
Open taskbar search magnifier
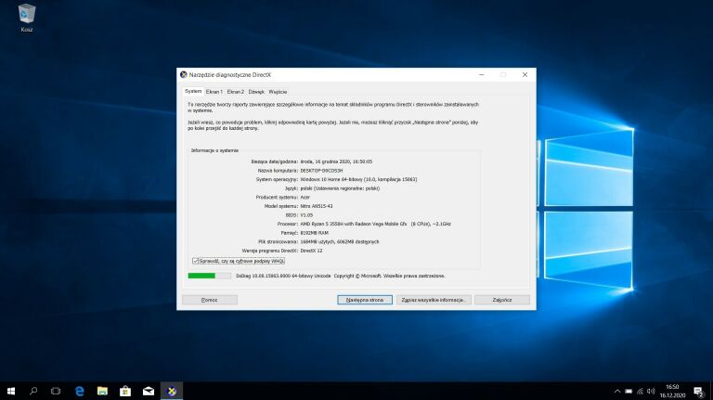pos(33,391)
